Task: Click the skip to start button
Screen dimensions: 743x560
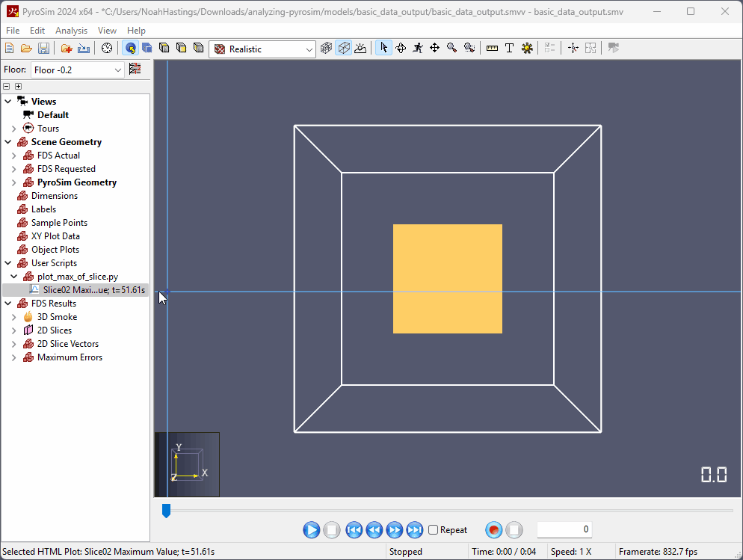Action: [x=354, y=529]
